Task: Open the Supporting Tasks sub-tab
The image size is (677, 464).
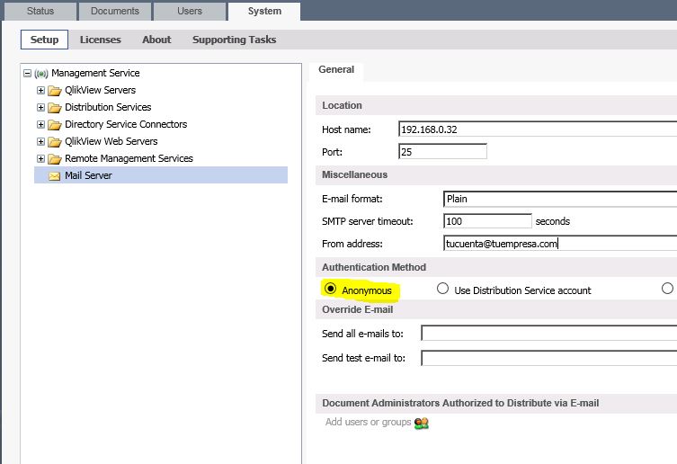Action: pos(234,40)
